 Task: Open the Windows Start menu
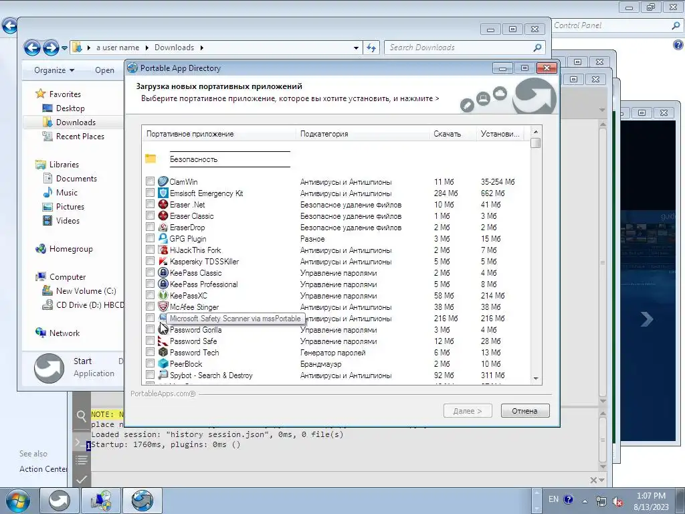point(17,501)
